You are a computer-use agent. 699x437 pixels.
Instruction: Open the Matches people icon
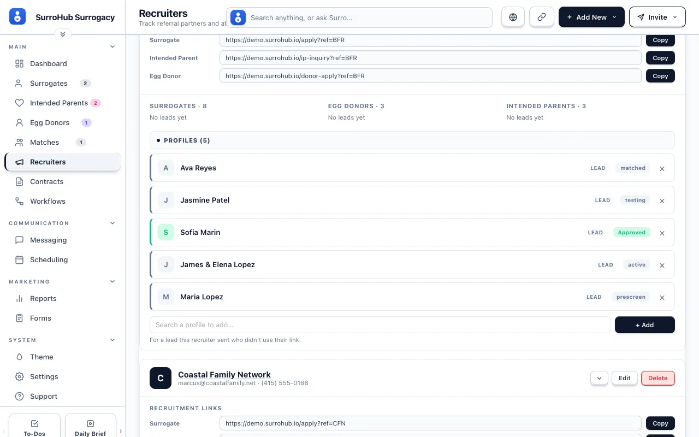(x=19, y=143)
